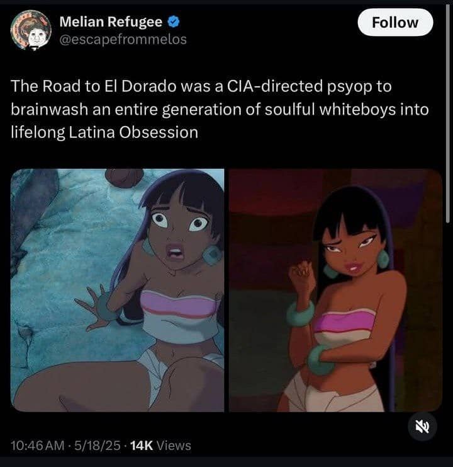Open the right image with dark red background
This screenshot has width=453, height=467.
(335, 290)
